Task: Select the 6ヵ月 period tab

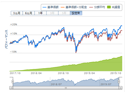Action: pos(29,13)
